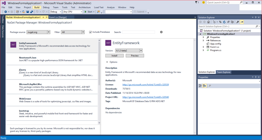Click the EntityFramework .NET package icon
262x140 pixels.
[13, 45]
